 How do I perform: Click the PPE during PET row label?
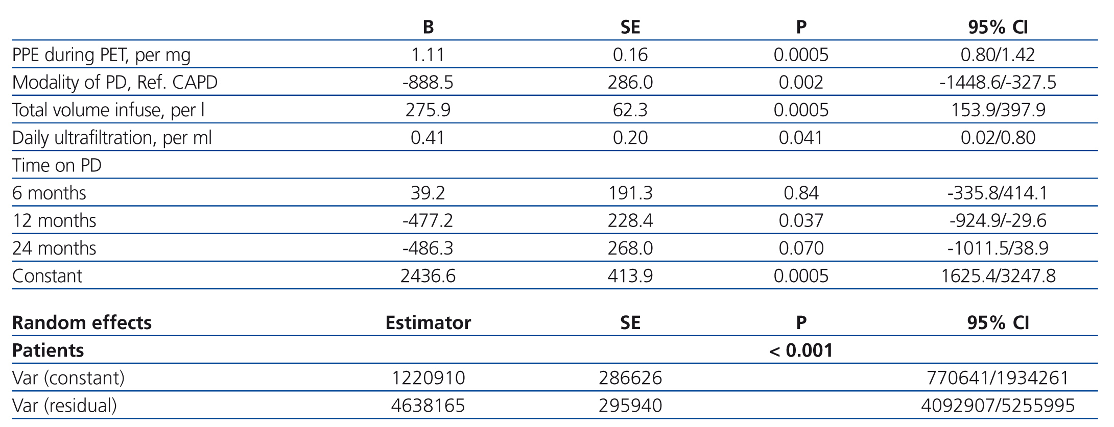click(101, 55)
